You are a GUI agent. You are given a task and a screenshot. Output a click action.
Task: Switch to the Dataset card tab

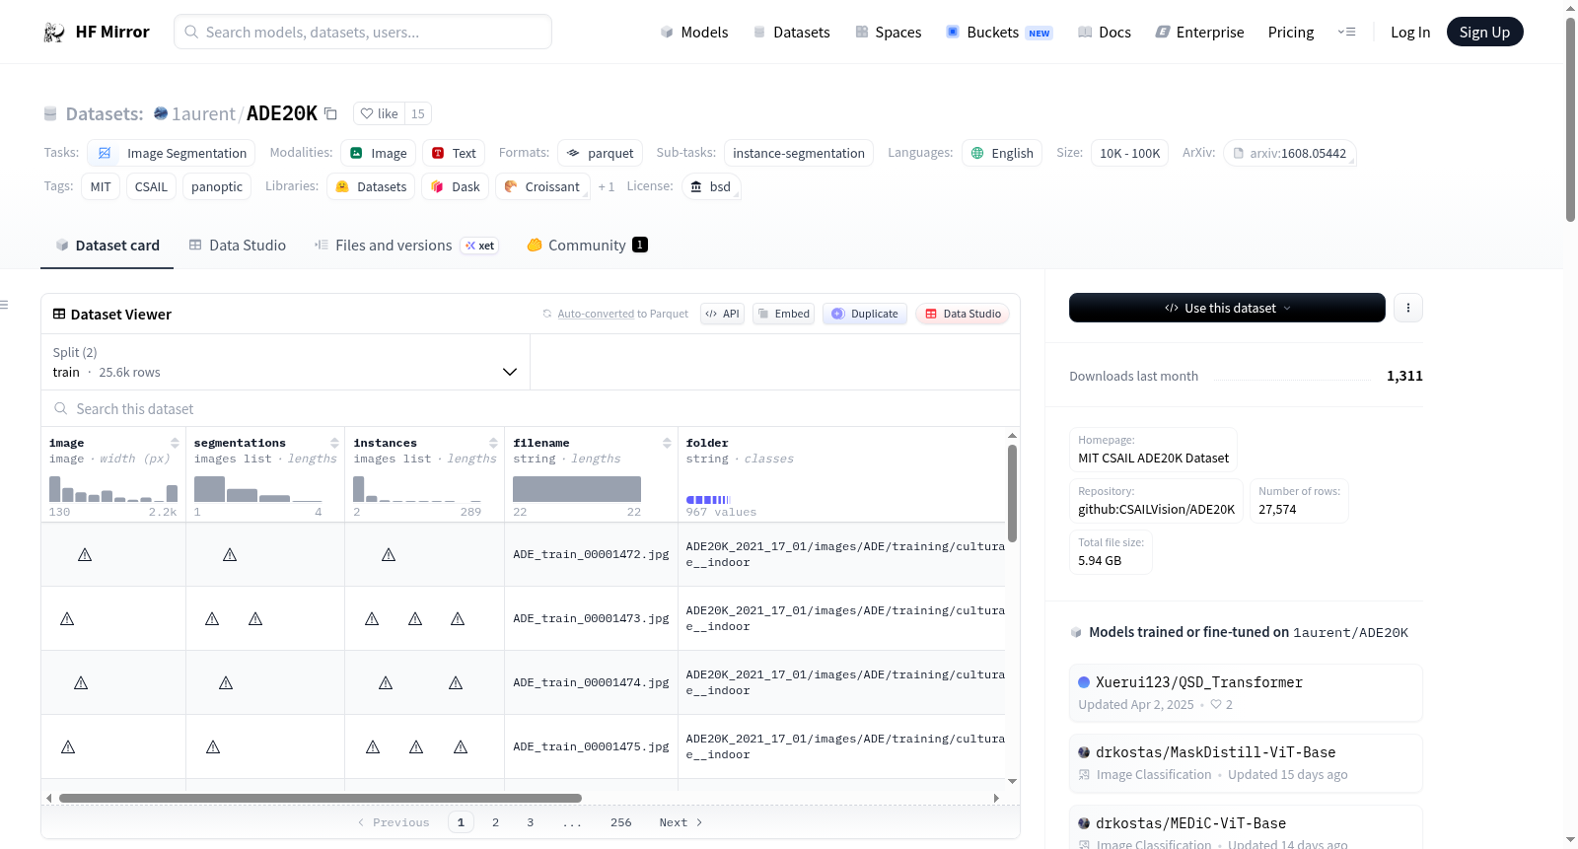107,246
